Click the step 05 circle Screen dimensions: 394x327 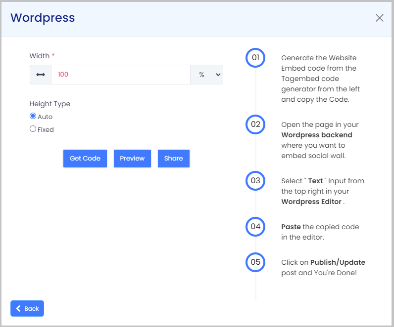pyautogui.click(x=255, y=262)
